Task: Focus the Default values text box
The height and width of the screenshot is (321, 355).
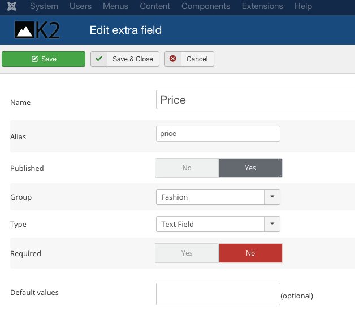Action: [x=218, y=293]
